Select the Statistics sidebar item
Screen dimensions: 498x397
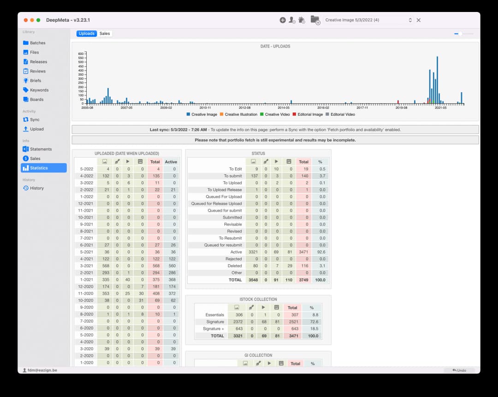(44, 168)
